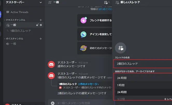Open settings gear for 一般 channel
Image resolution: width=172 pixels, height=105 pixels.
(41, 25)
